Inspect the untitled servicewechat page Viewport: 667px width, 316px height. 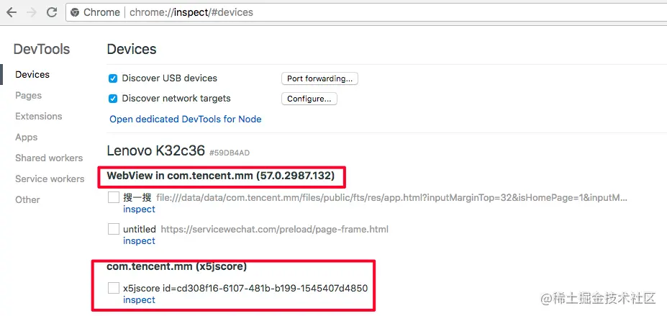[139, 241]
